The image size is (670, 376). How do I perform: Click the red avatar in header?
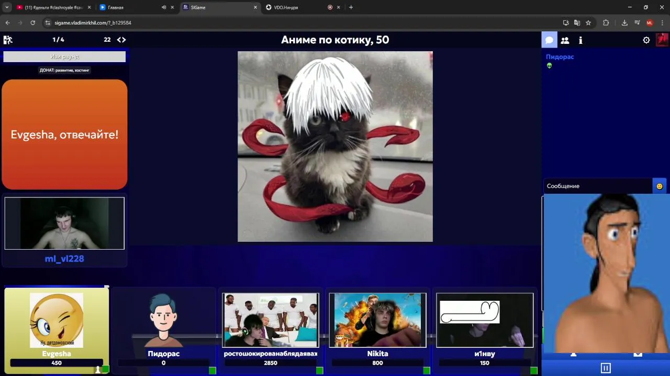pos(663,40)
